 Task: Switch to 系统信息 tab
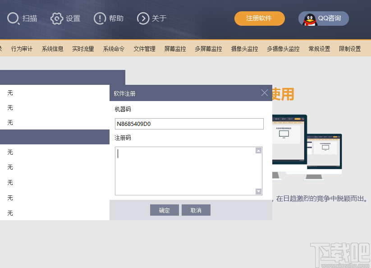53,49
